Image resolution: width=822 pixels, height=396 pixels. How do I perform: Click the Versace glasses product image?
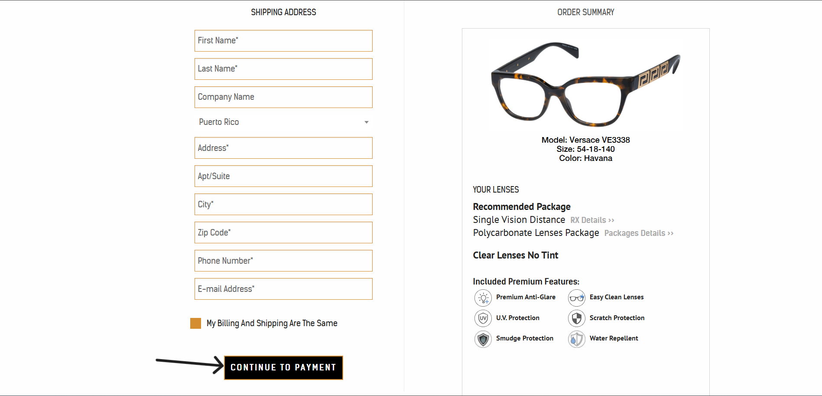(585, 85)
